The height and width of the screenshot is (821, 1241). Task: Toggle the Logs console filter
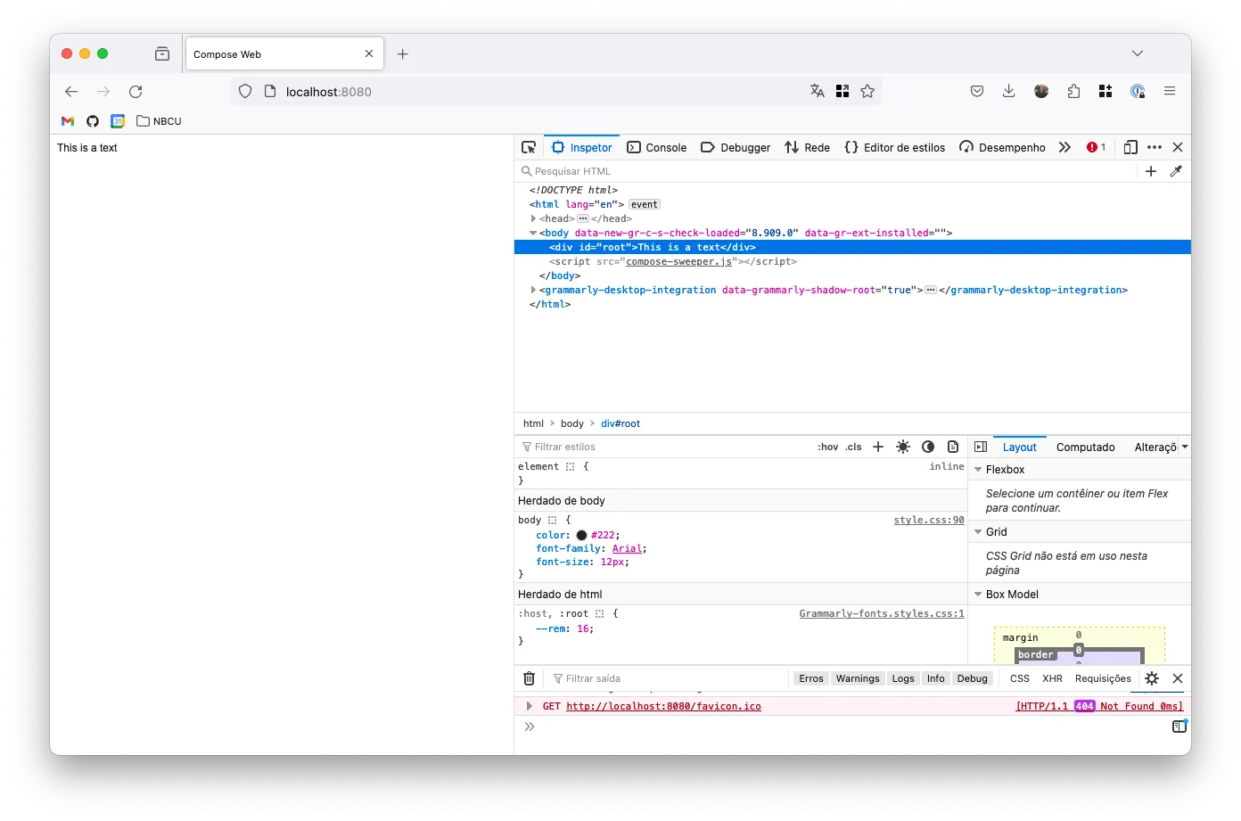coord(903,678)
